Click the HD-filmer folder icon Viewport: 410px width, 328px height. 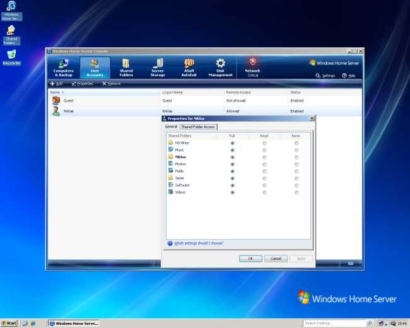click(x=170, y=143)
